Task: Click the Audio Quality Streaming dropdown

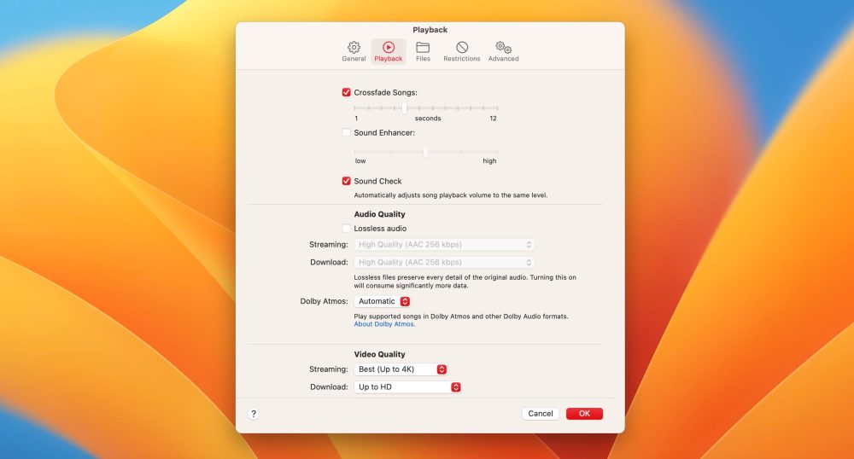Action: (x=445, y=245)
